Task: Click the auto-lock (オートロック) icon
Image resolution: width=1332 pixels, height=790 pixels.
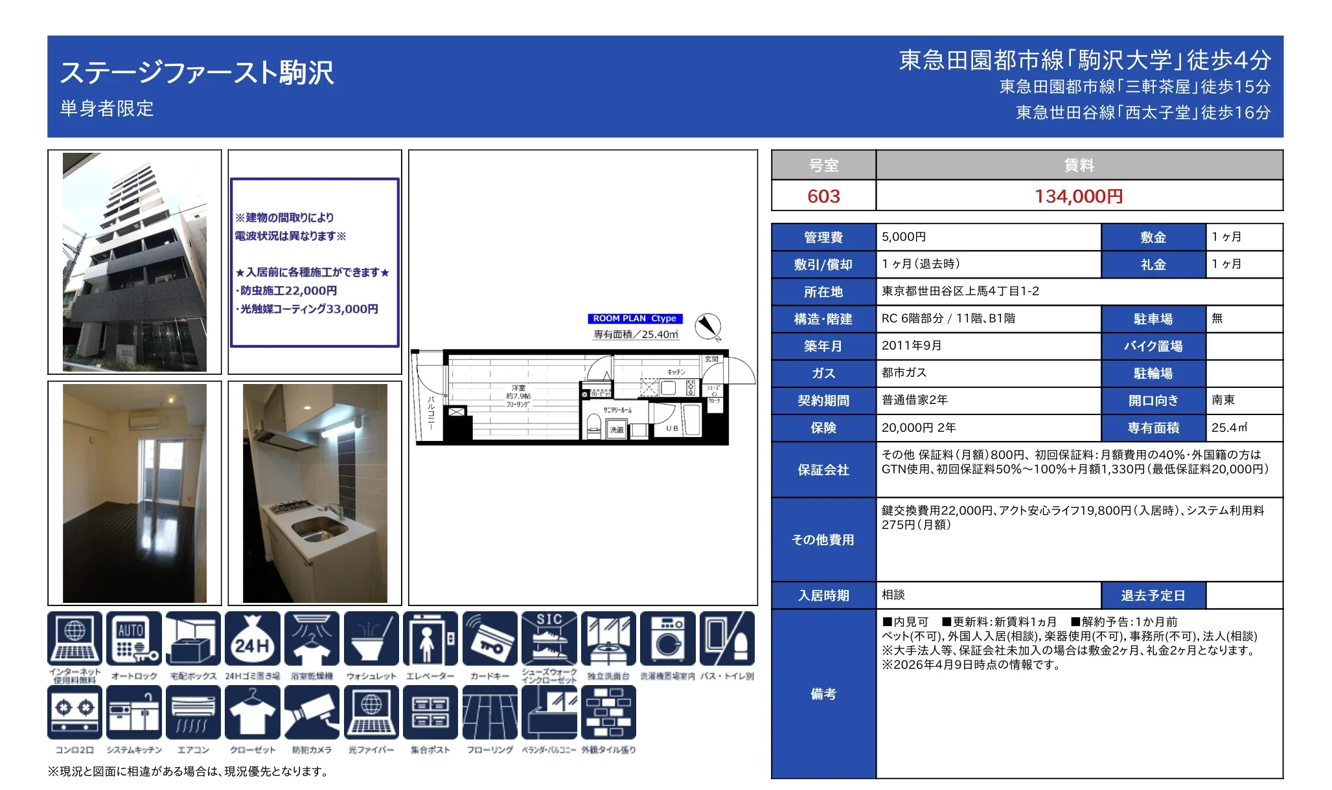Action: click(x=133, y=638)
